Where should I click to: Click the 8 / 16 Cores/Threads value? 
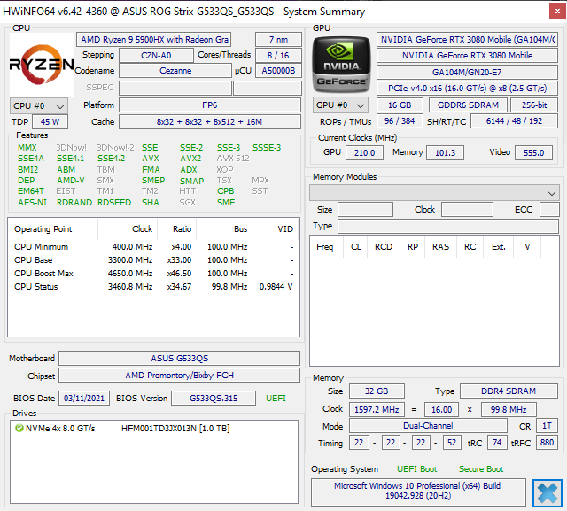pos(278,55)
